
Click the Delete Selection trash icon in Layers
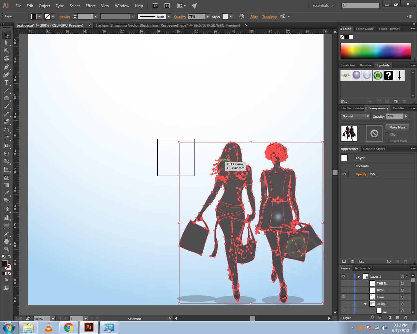point(406,318)
